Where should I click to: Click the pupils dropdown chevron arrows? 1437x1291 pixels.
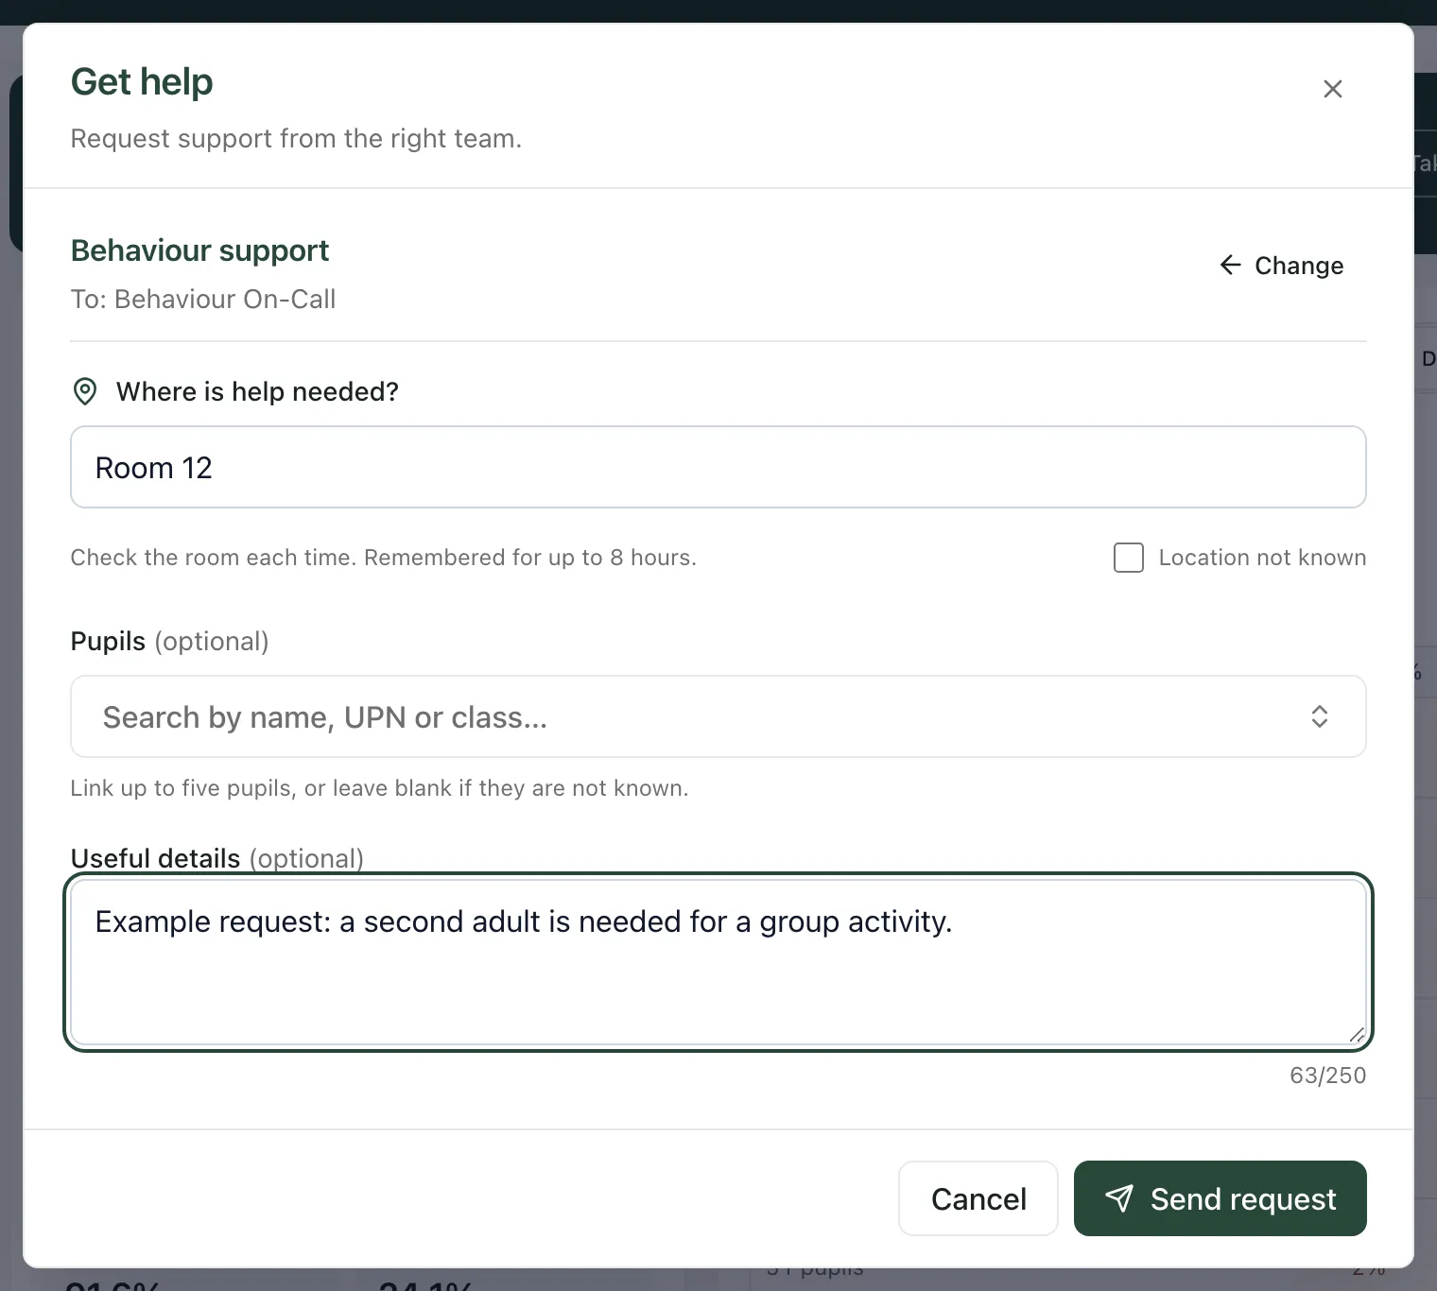tap(1320, 716)
